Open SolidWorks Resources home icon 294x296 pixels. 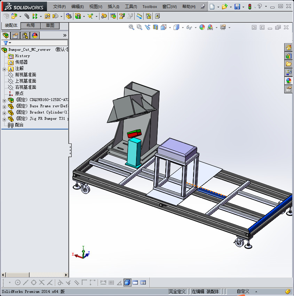[x=288, y=48]
